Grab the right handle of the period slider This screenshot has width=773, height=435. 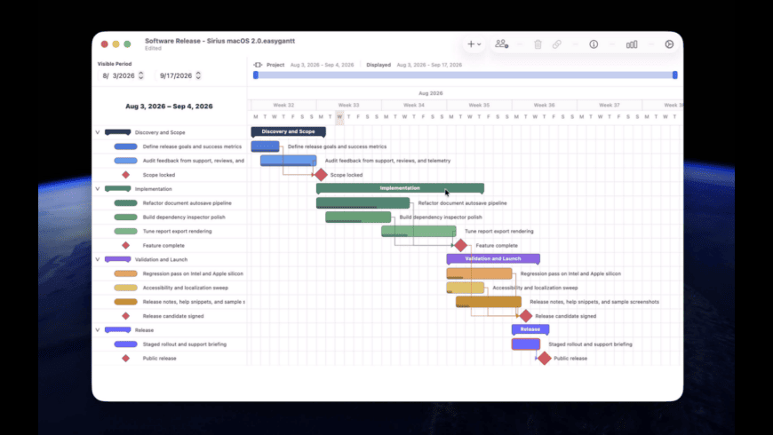point(675,75)
